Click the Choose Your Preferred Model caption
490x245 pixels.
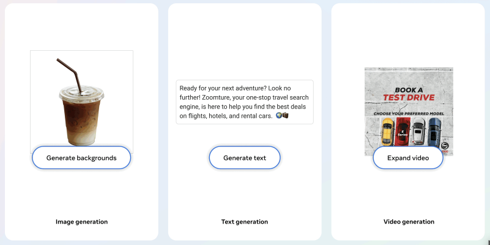point(409,114)
